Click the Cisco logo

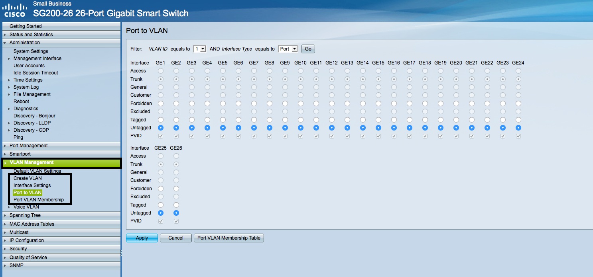pyautogui.click(x=15, y=10)
